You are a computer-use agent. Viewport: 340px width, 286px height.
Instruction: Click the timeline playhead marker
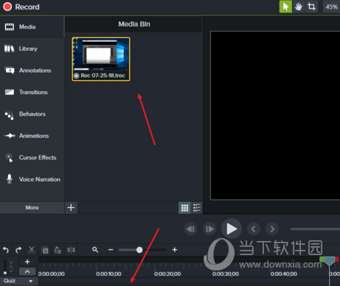point(329,261)
